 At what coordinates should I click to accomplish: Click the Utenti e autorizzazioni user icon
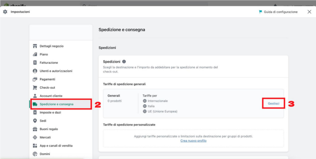pos(35,71)
